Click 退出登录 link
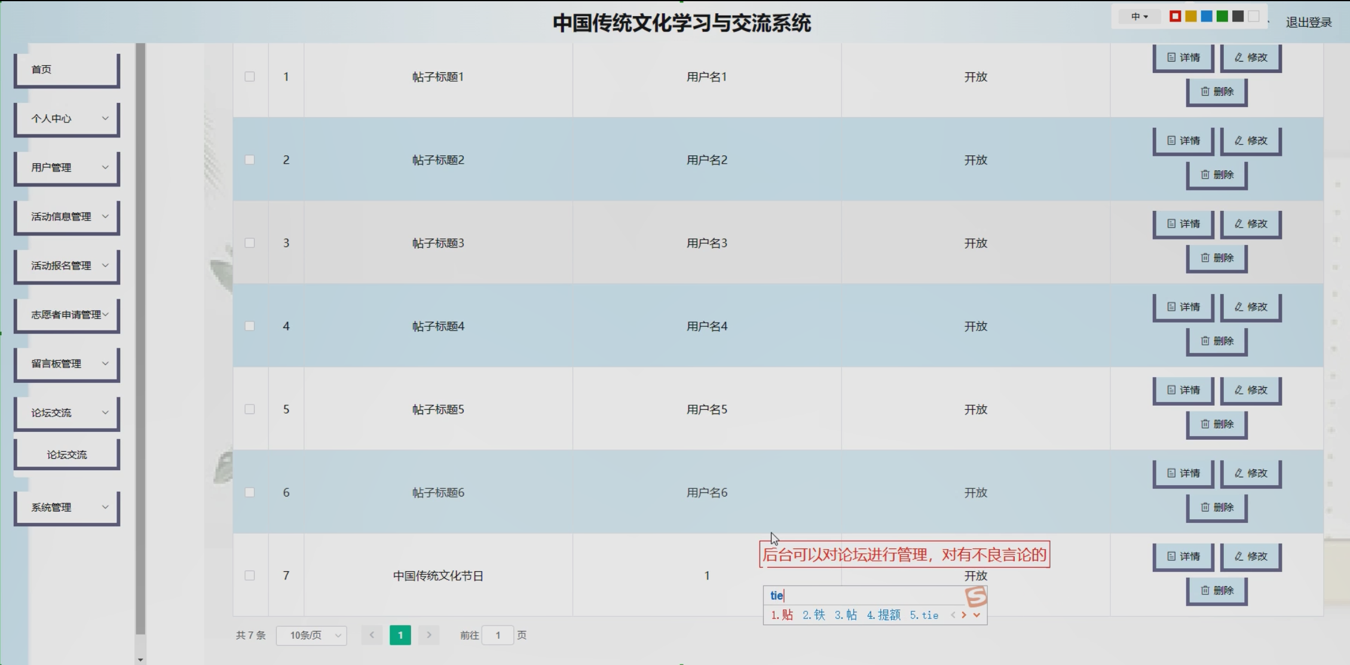1350x665 pixels. [x=1308, y=23]
